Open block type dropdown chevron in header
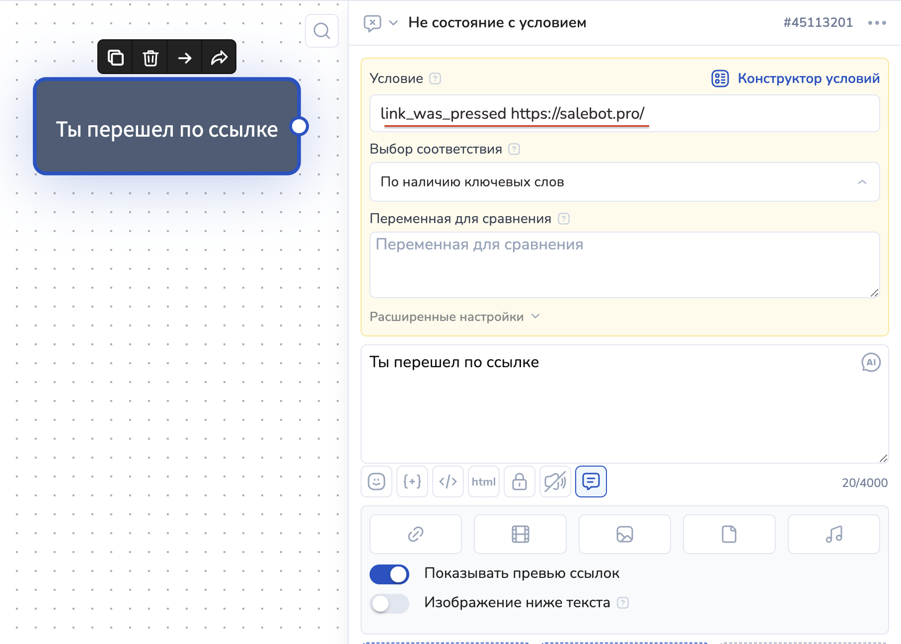 [393, 23]
